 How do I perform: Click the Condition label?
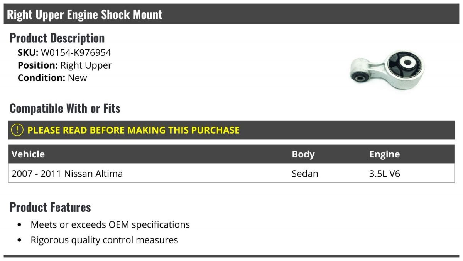(x=42, y=78)
